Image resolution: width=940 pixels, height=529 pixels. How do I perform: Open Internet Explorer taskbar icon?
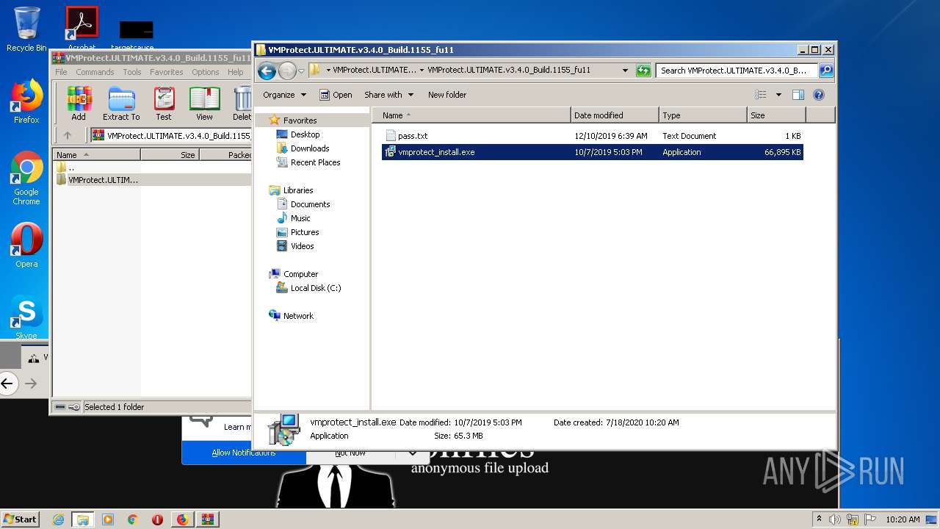pos(59,519)
